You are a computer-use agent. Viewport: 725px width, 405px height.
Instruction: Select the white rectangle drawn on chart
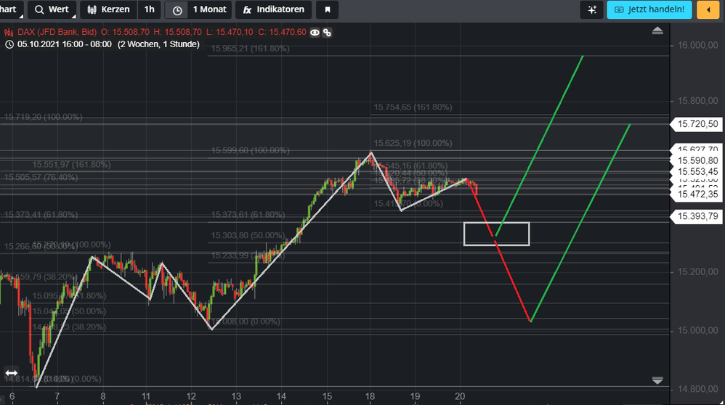pyautogui.click(x=497, y=223)
